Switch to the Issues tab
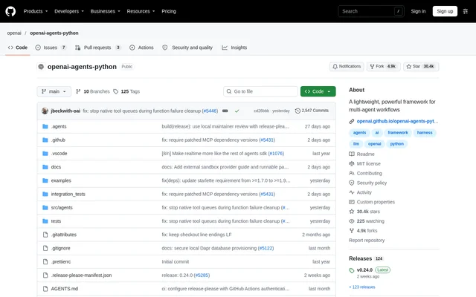476x297 pixels. 51,48
